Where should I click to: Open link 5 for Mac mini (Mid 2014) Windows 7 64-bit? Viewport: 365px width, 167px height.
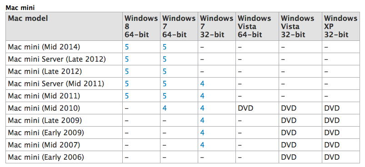(x=165, y=47)
